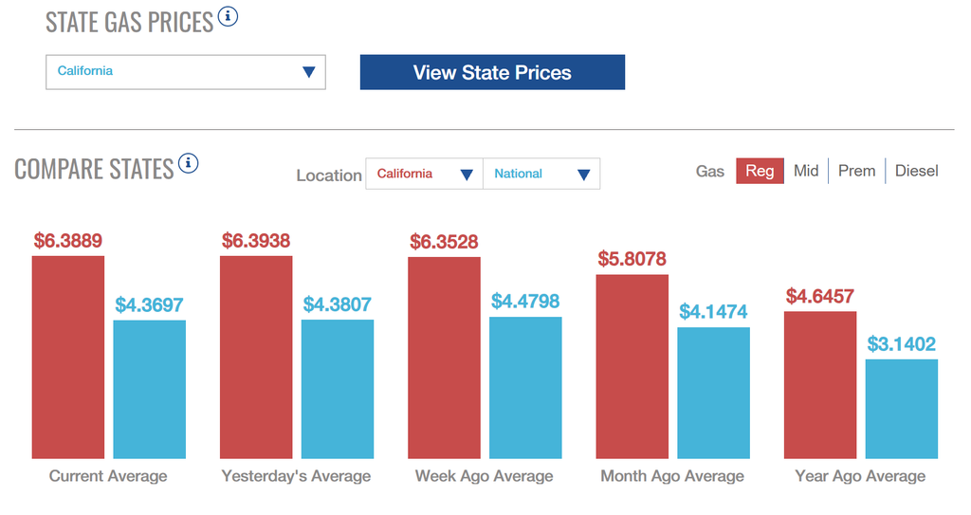Click the $3.1402 year ago value

pyautogui.click(x=902, y=344)
